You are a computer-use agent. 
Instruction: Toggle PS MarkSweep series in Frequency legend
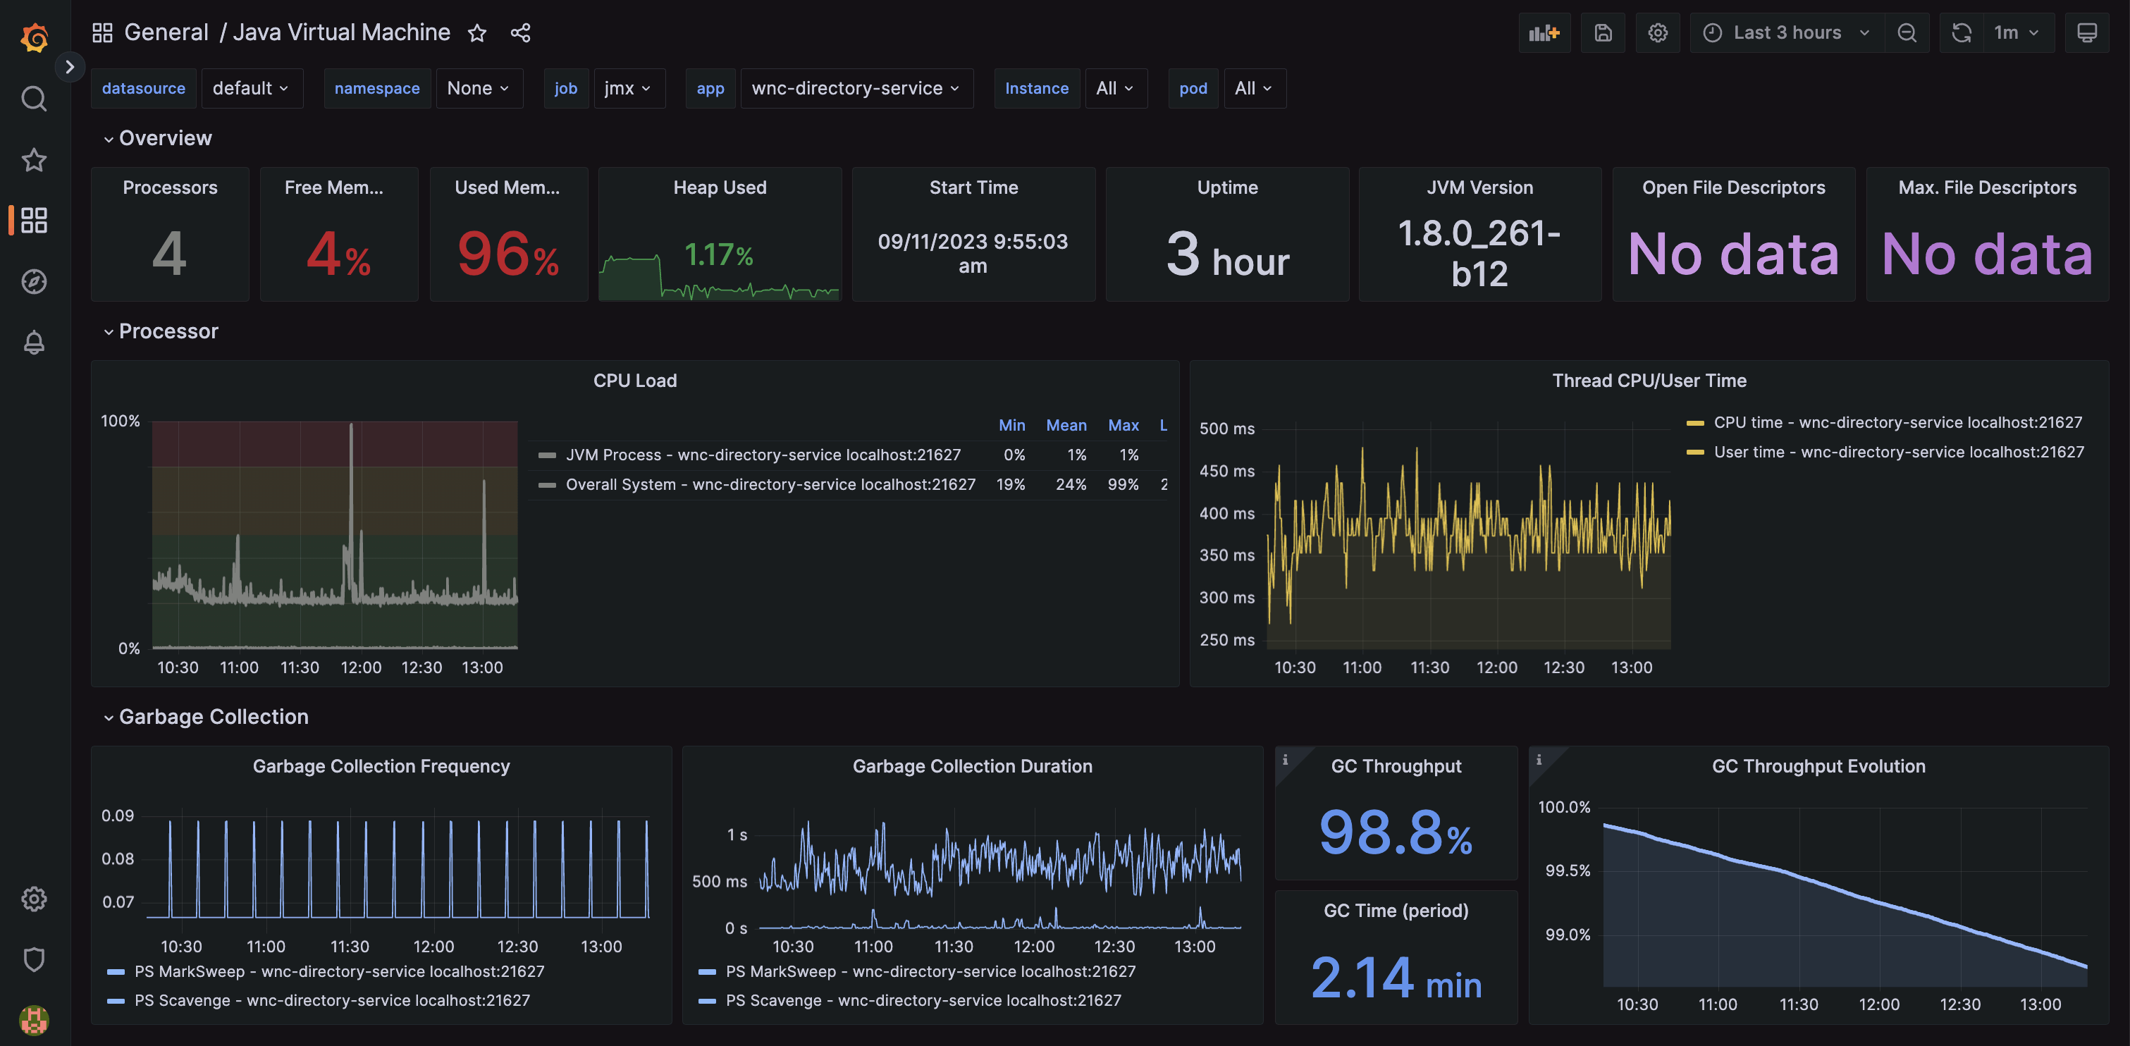point(339,971)
